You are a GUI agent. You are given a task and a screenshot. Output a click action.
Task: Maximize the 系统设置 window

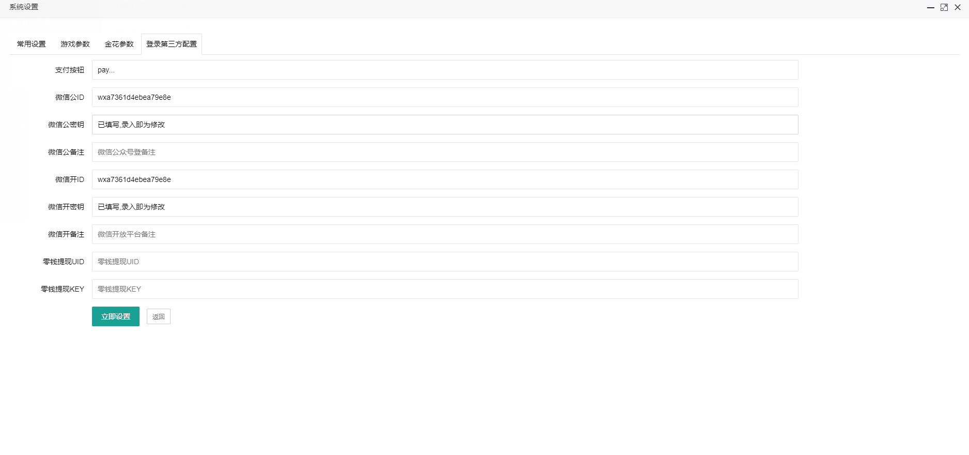tap(944, 8)
